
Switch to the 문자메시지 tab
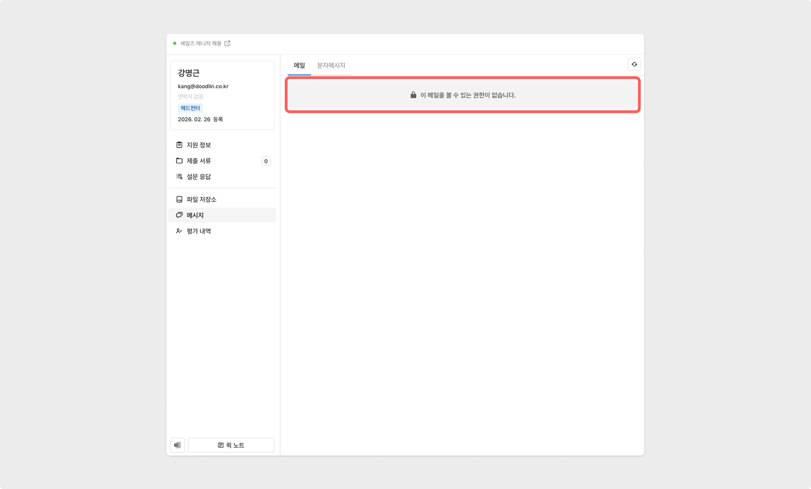pyautogui.click(x=331, y=65)
